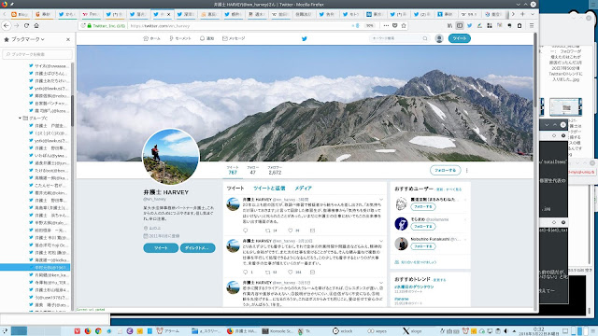Retweet the first tweet with 14 retweets

(x=268, y=231)
